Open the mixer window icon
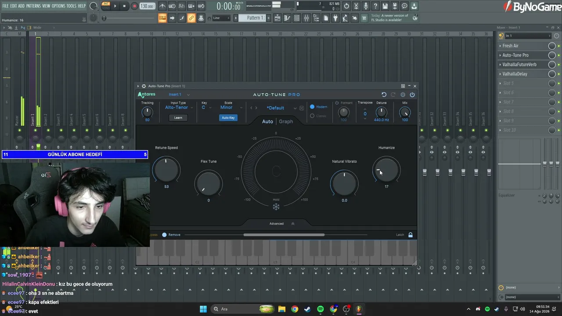Image resolution: width=562 pixels, height=316 pixels. pos(306,18)
